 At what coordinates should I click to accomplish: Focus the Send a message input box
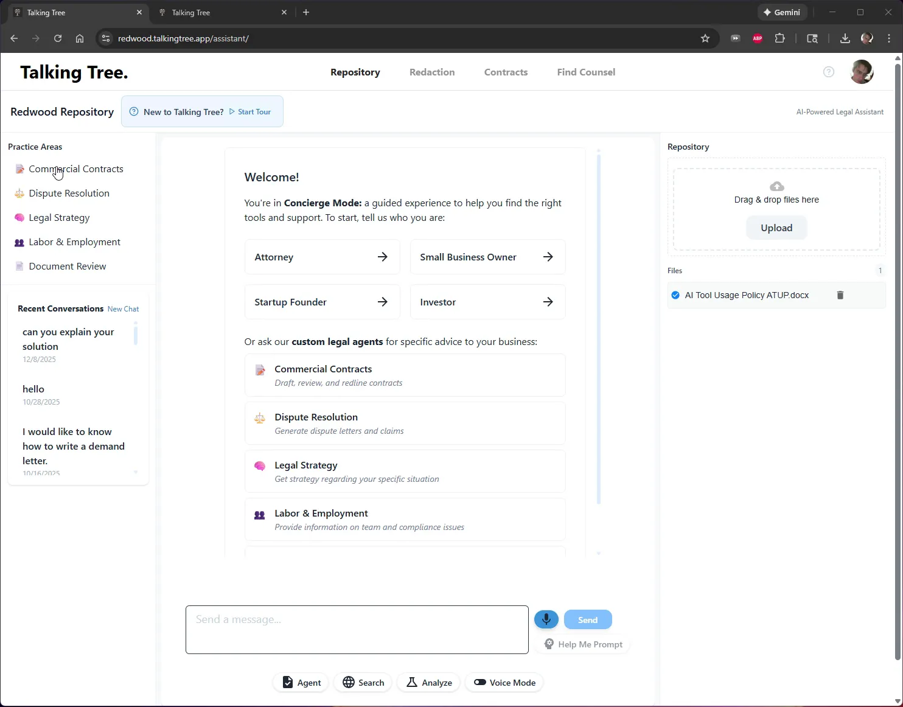pyautogui.click(x=357, y=630)
